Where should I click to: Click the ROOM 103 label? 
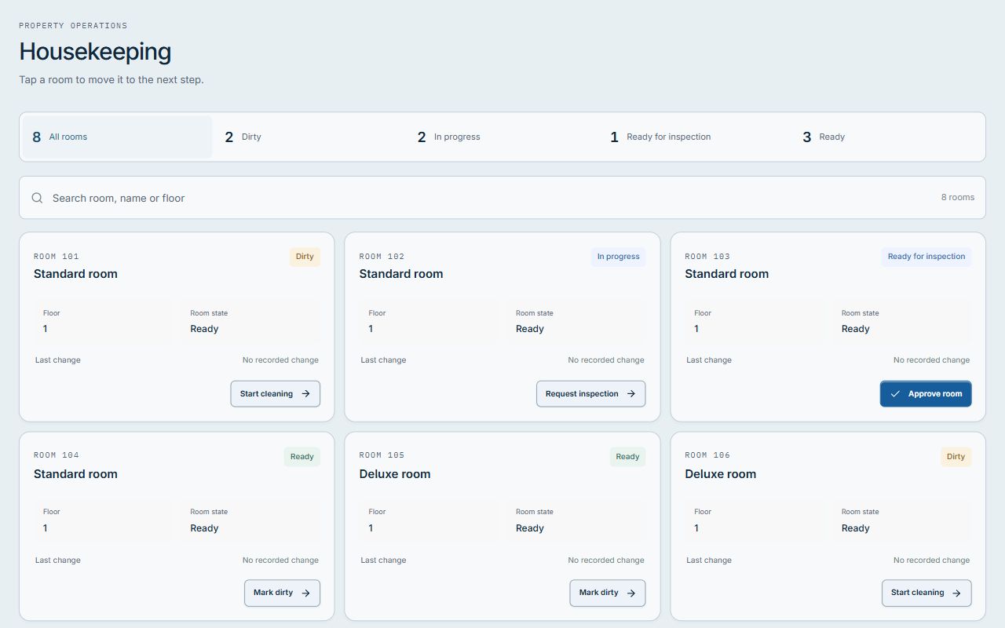(707, 257)
